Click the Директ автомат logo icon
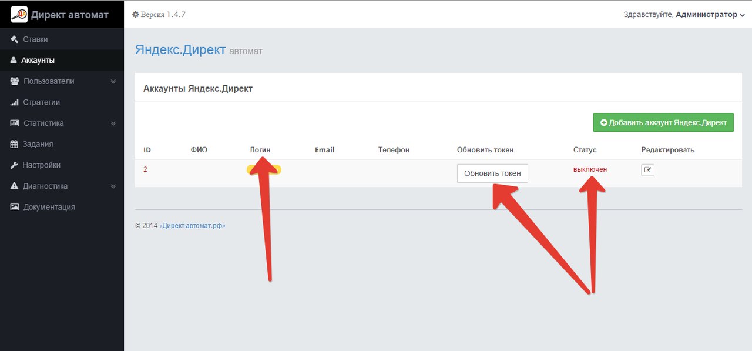752x351 pixels. tap(19, 14)
